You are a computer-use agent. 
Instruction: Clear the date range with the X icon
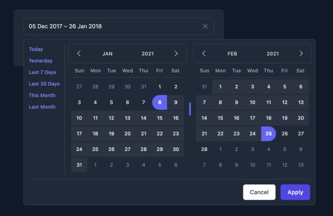point(205,26)
